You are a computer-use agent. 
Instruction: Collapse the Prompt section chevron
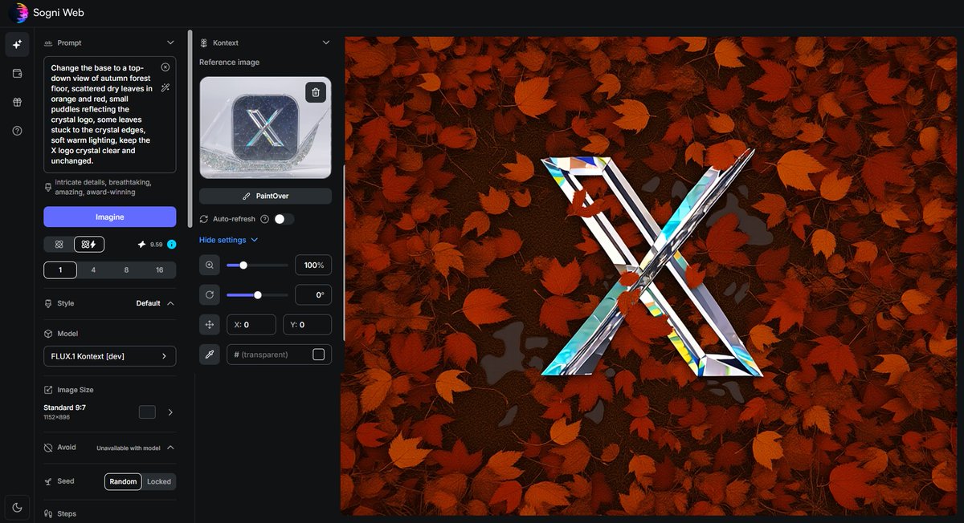click(x=170, y=43)
